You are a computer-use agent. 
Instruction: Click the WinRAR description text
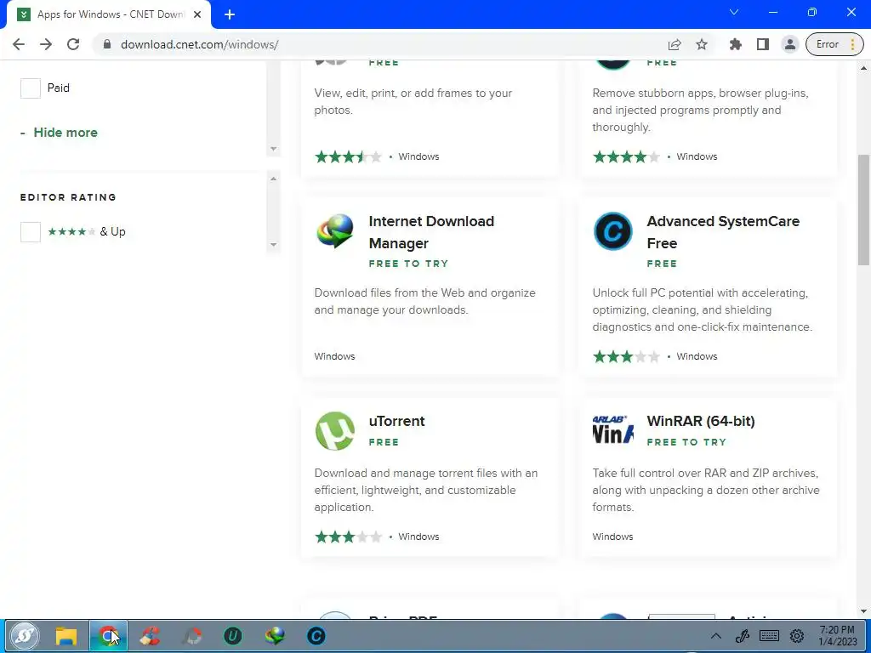(705, 490)
